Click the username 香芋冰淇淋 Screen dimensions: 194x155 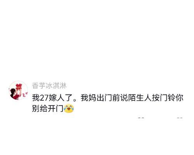click(49, 86)
